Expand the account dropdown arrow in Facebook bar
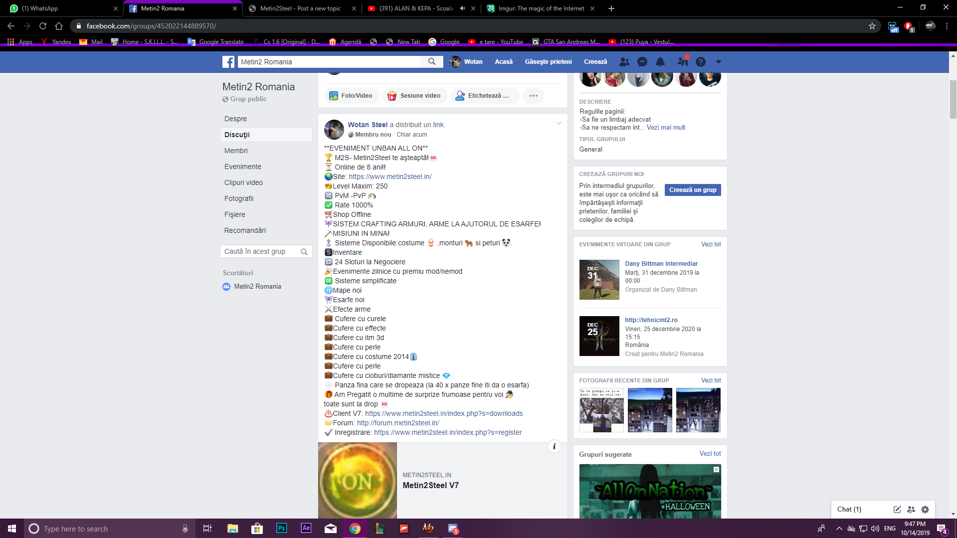The image size is (957, 538). pyautogui.click(x=719, y=62)
